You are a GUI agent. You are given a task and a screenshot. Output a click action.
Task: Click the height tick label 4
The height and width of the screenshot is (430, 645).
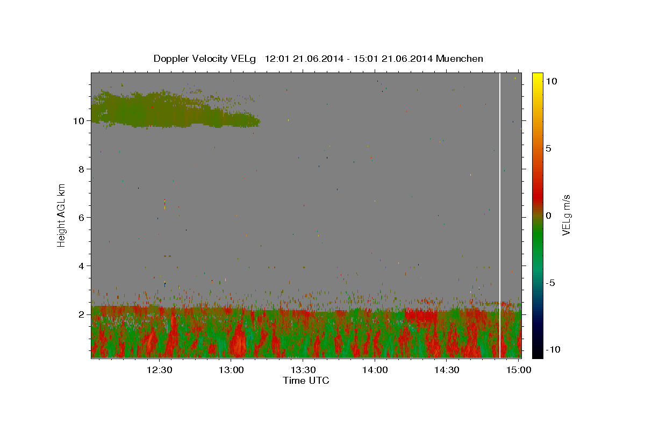click(82, 266)
